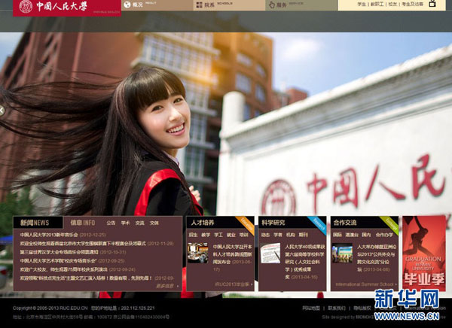Open 国际 international link
This screenshot has height=328, width=452.
click(337, 235)
